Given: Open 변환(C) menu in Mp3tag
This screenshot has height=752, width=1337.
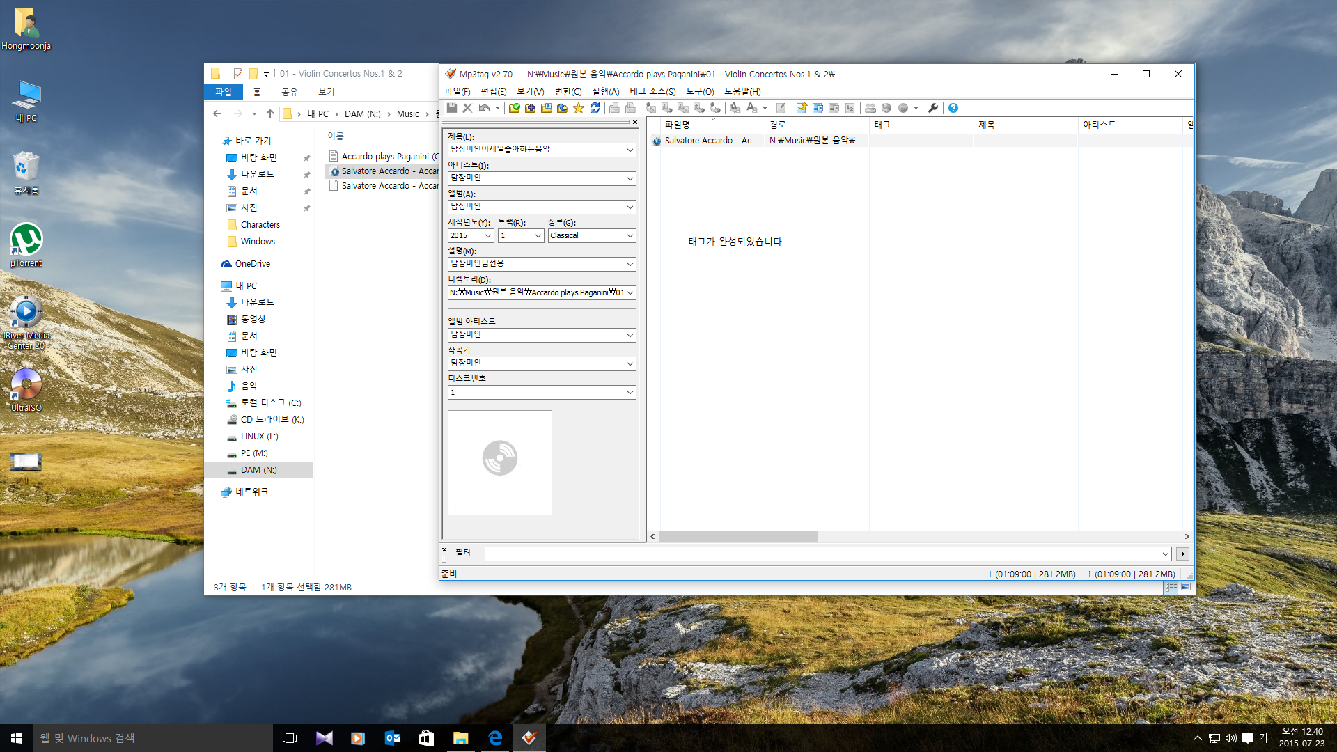Looking at the screenshot, I should (x=568, y=91).
